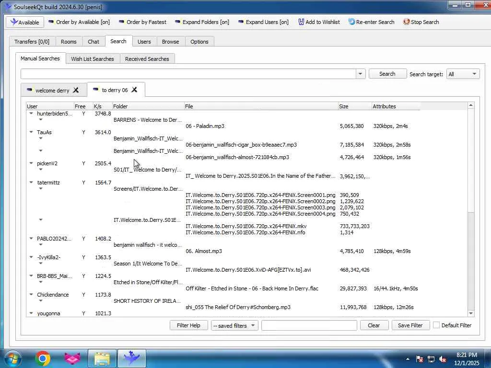Select the Wish List Searches tab
Image resolution: width=491 pixels, height=368 pixels.
point(93,59)
